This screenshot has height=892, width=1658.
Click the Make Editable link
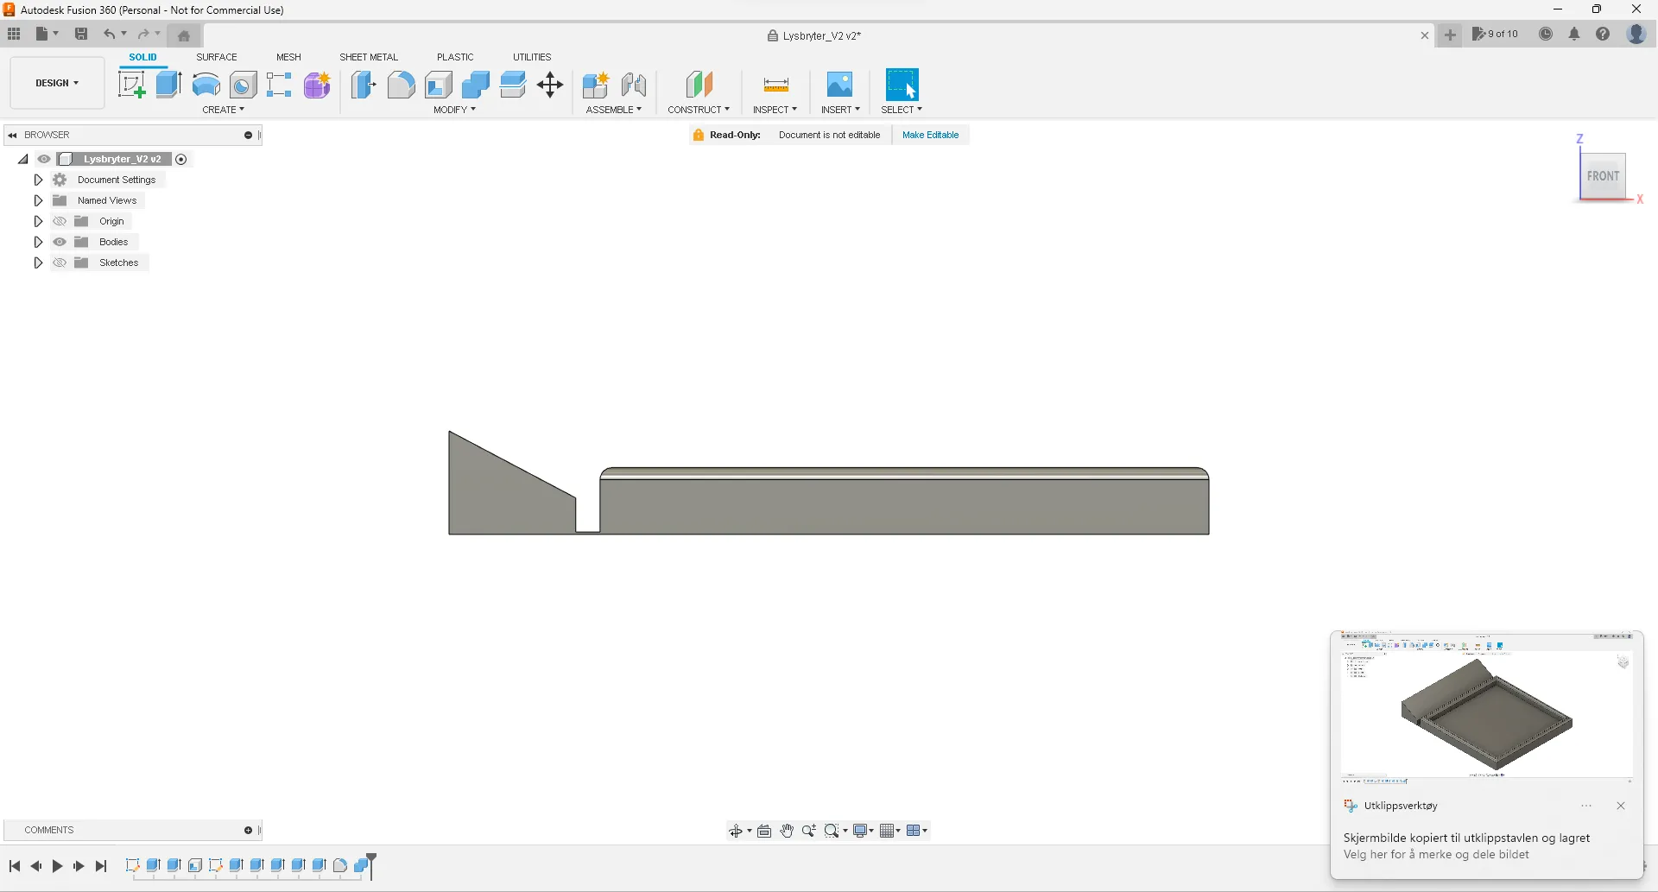click(930, 135)
